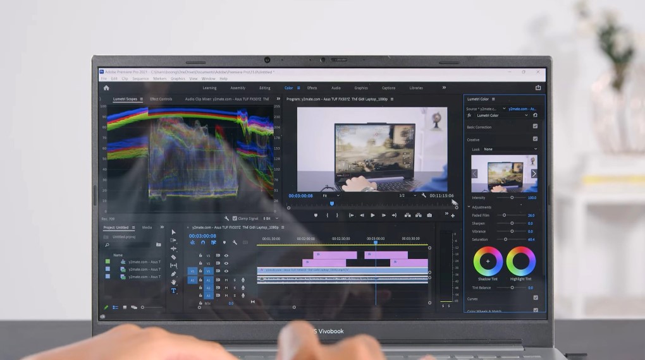
Task: Go to In point in Program monitor
Action: [x=351, y=215]
